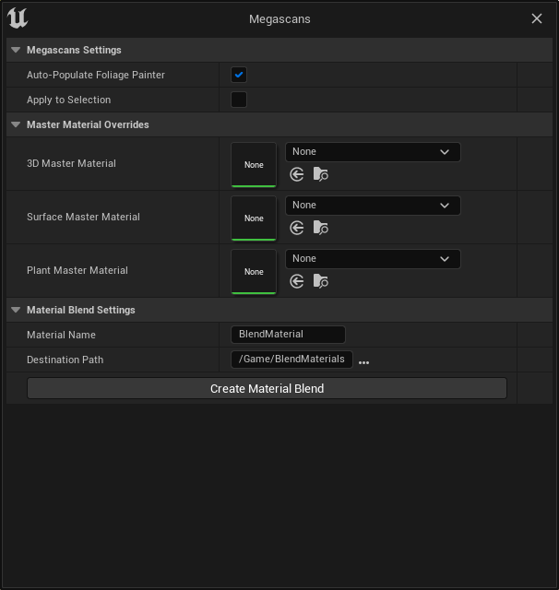Browse to Surface Master Material asset
This screenshot has width=559, height=590.
320,228
